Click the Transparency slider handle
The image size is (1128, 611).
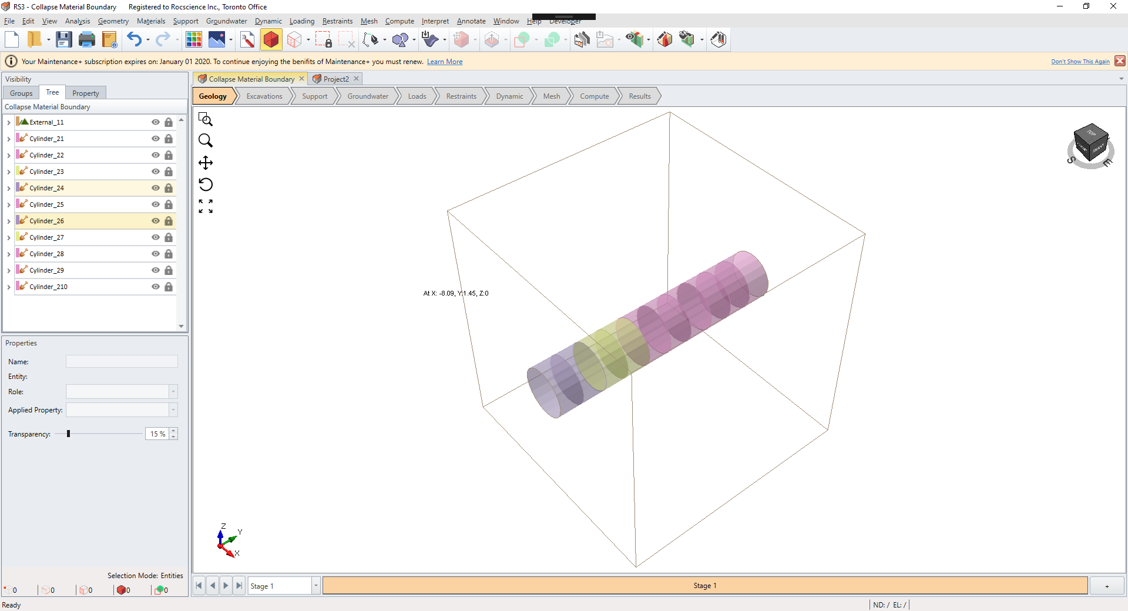[x=68, y=434]
